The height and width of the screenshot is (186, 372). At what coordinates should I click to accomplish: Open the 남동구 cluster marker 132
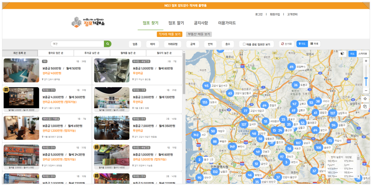215,172
